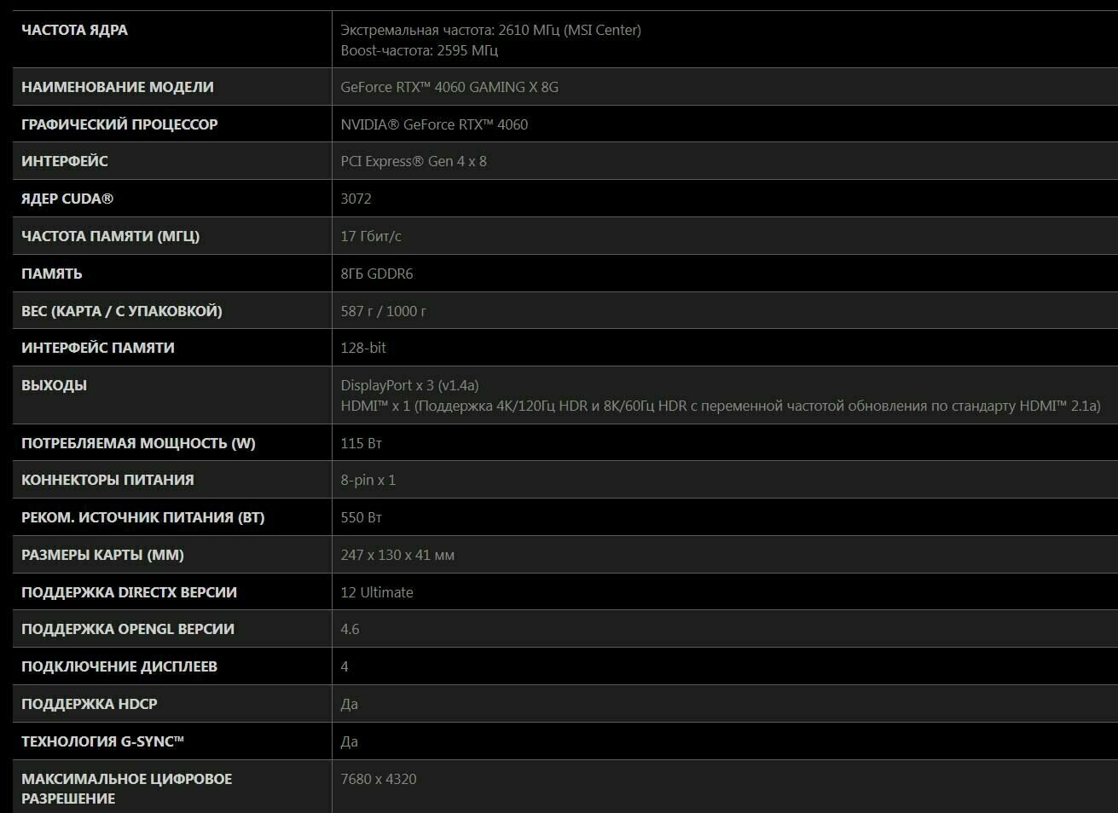
Task: Click the ВЕС (КАРТА / С УПАКОВКОЙ) label
Action: 122,311
